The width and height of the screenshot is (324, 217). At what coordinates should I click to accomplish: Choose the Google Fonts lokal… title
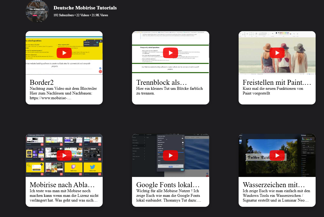[x=168, y=185]
